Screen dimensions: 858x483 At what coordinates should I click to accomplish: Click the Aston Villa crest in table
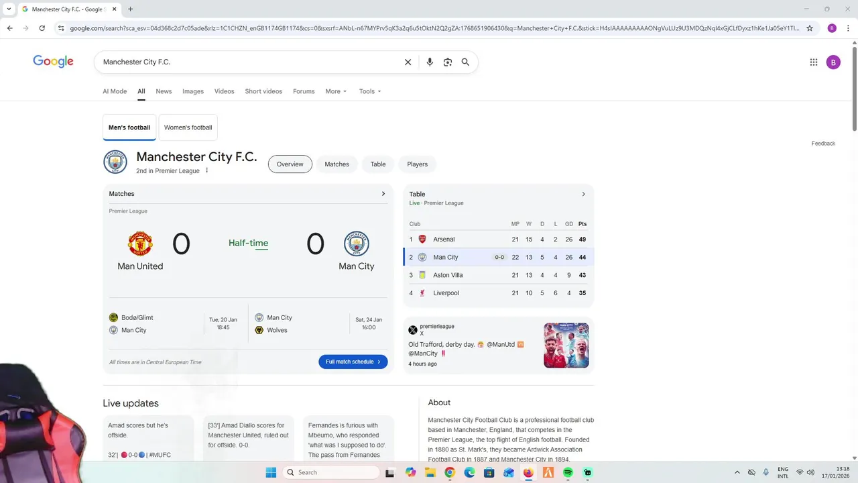[x=422, y=275]
